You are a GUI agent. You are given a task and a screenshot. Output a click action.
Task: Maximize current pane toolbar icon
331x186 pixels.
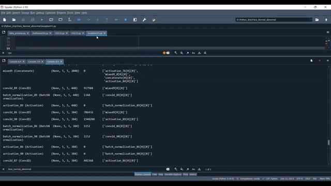[135, 20]
